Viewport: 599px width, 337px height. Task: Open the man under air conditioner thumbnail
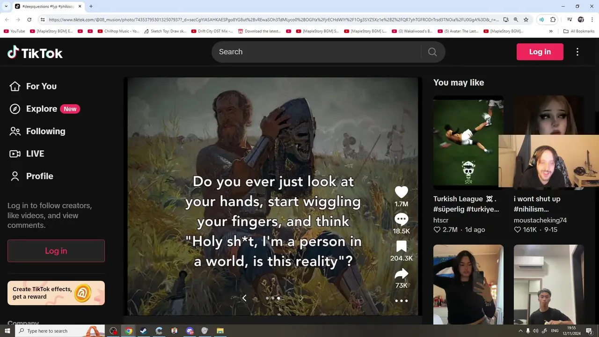(x=548, y=285)
